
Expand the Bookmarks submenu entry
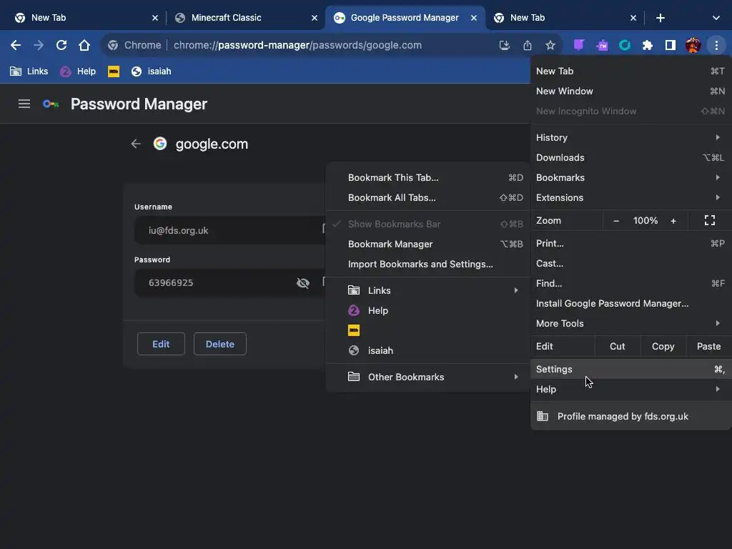pos(630,178)
